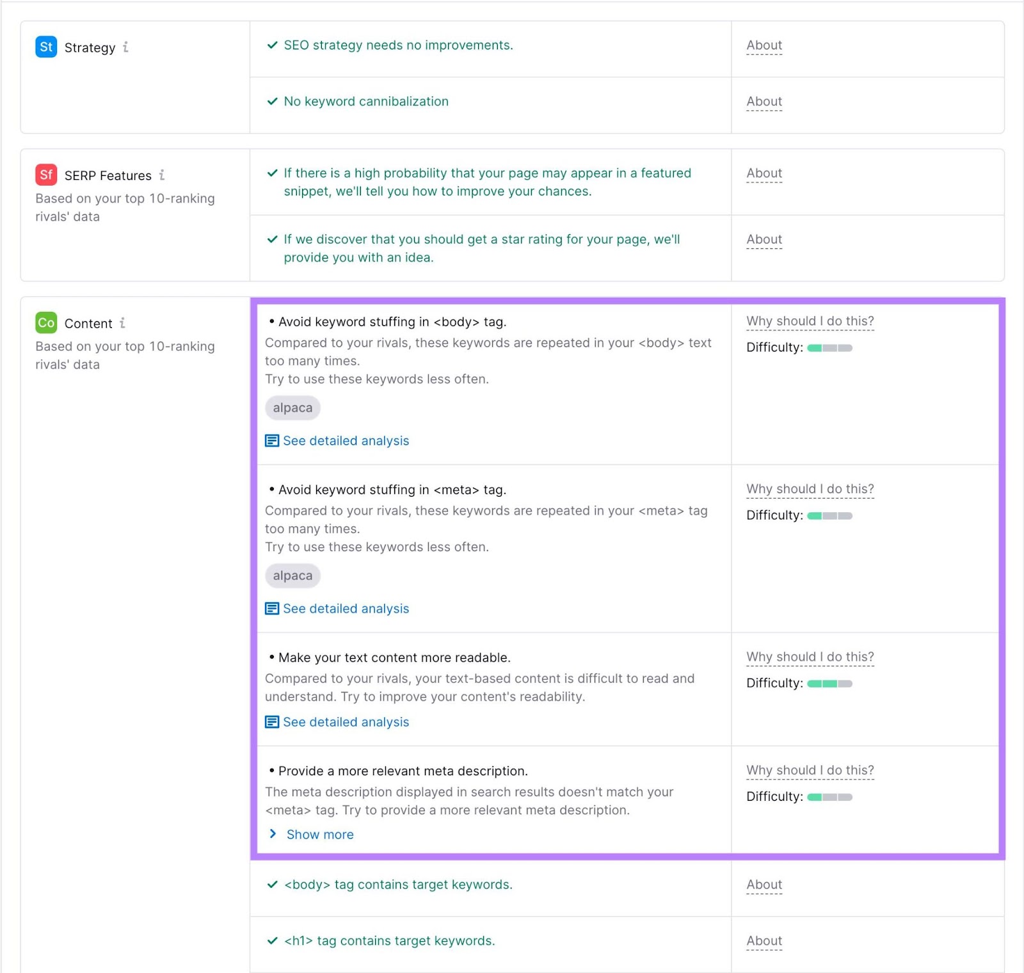Image resolution: width=1024 pixels, height=973 pixels.
Task: Click Why should I do this for meta description
Action: pos(810,770)
